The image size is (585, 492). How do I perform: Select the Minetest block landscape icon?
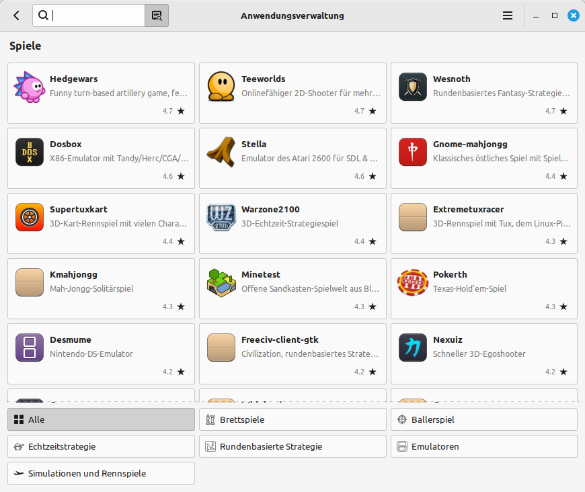221,282
